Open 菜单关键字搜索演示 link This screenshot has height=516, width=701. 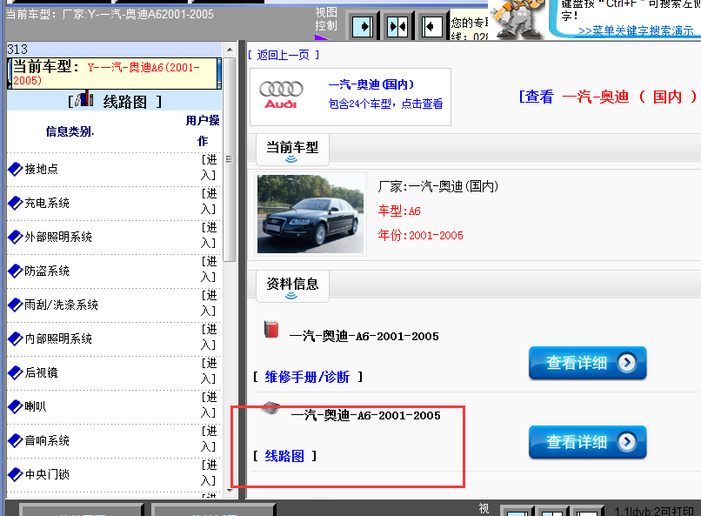point(636,30)
